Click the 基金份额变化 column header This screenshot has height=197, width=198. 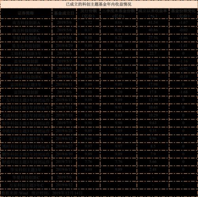click(x=183, y=13)
